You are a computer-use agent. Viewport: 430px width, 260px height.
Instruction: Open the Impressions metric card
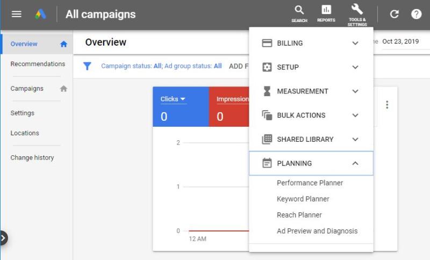[229, 106]
